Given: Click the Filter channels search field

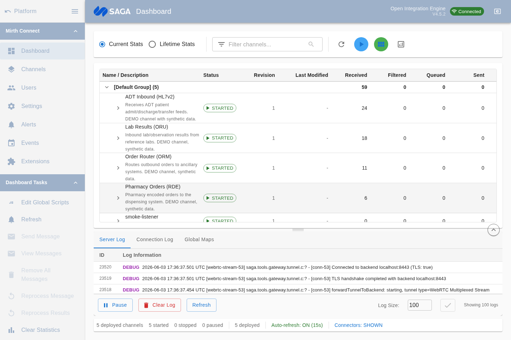Looking at the screenshot, I should point(267,44).
